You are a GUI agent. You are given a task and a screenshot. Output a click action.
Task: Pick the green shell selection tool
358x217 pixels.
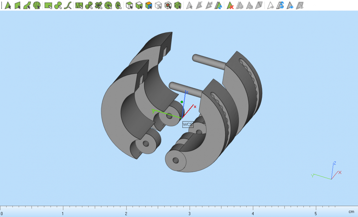click(x=37, y=5)
